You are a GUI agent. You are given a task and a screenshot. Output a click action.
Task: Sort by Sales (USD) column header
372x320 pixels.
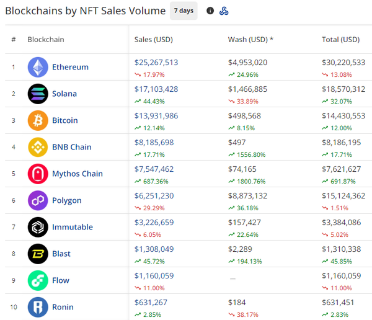pyautogui.click(x=153, y=40)
